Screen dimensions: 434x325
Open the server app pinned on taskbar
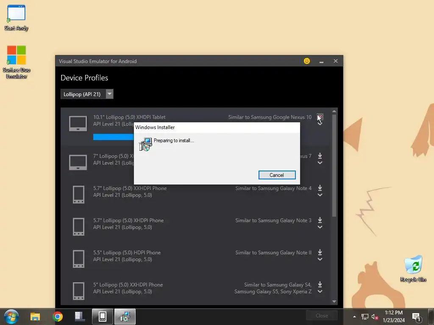pos(80,317)
